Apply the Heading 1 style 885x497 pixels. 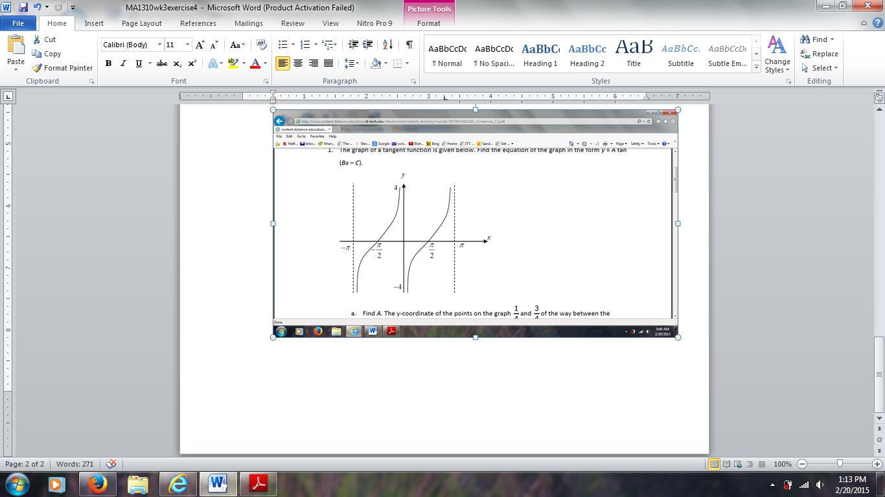click(x=540, y=52)
